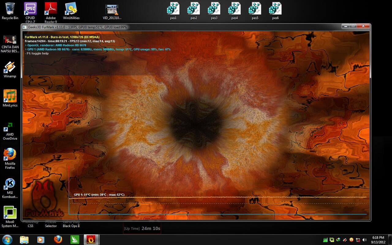Click the green meter tray icon
392x245 pixels.
325,240
